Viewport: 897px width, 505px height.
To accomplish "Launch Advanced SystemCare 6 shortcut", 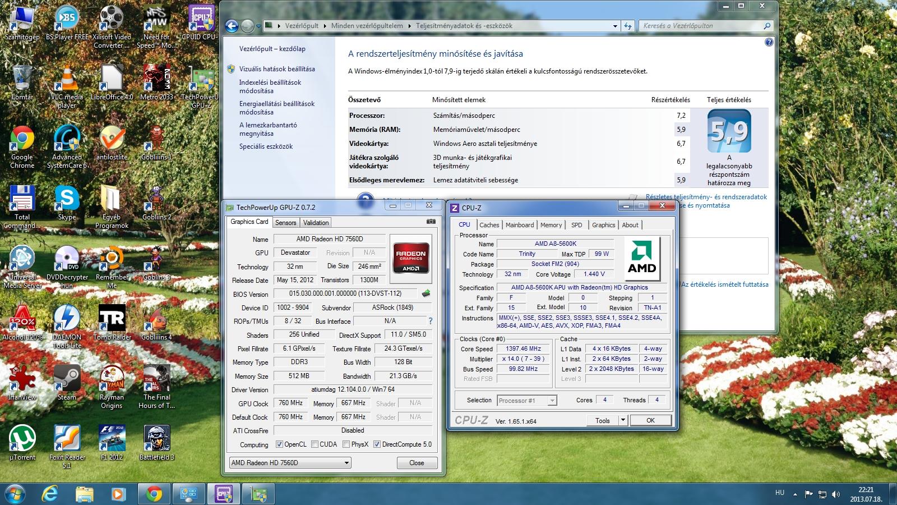I will [67, 147].
